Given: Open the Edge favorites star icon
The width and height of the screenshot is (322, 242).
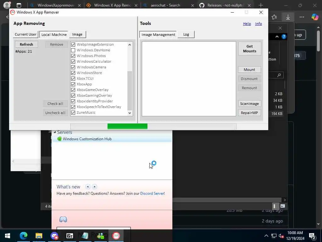Looking at the screenshot, I should [274, 17].
